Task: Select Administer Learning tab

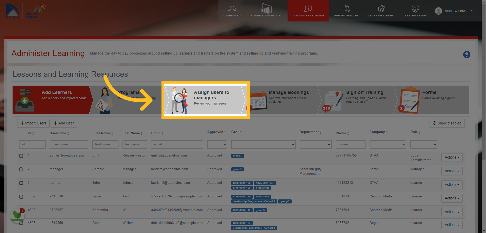Action: point(308,11)
